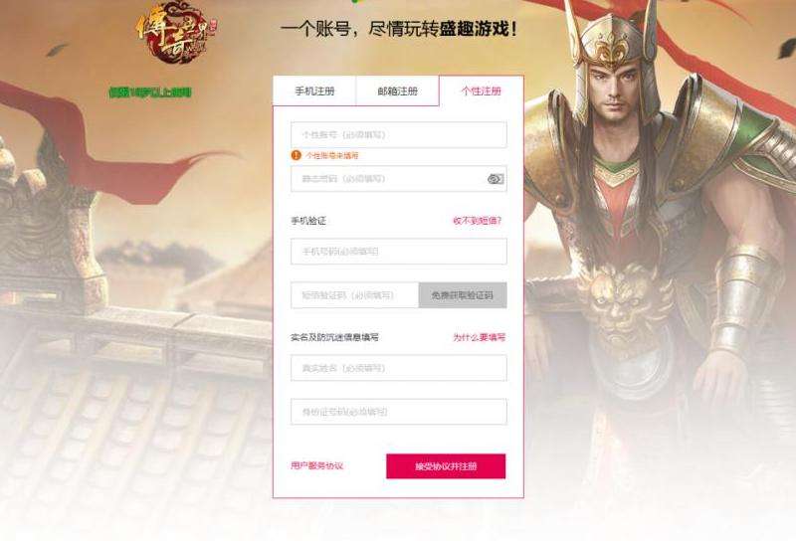This screenshot has height=541, width=796.
Task: Open the 用户服务协议 link
Action: [x=316, y=465]
